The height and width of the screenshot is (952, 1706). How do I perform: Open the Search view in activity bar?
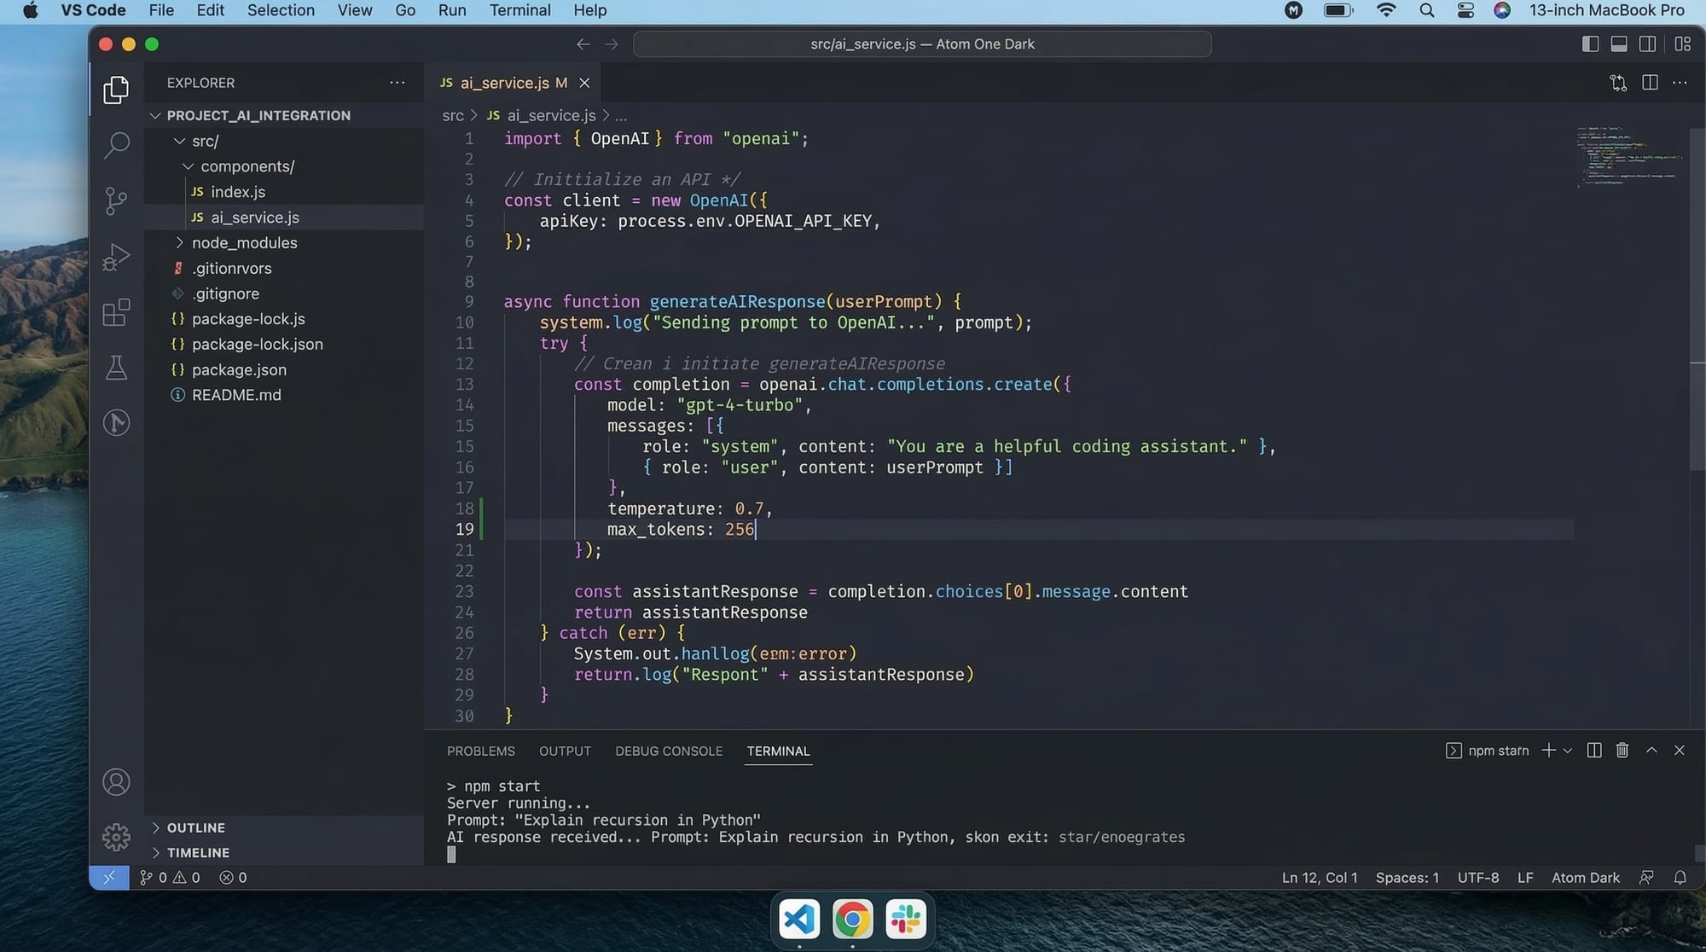pos(116,144)
